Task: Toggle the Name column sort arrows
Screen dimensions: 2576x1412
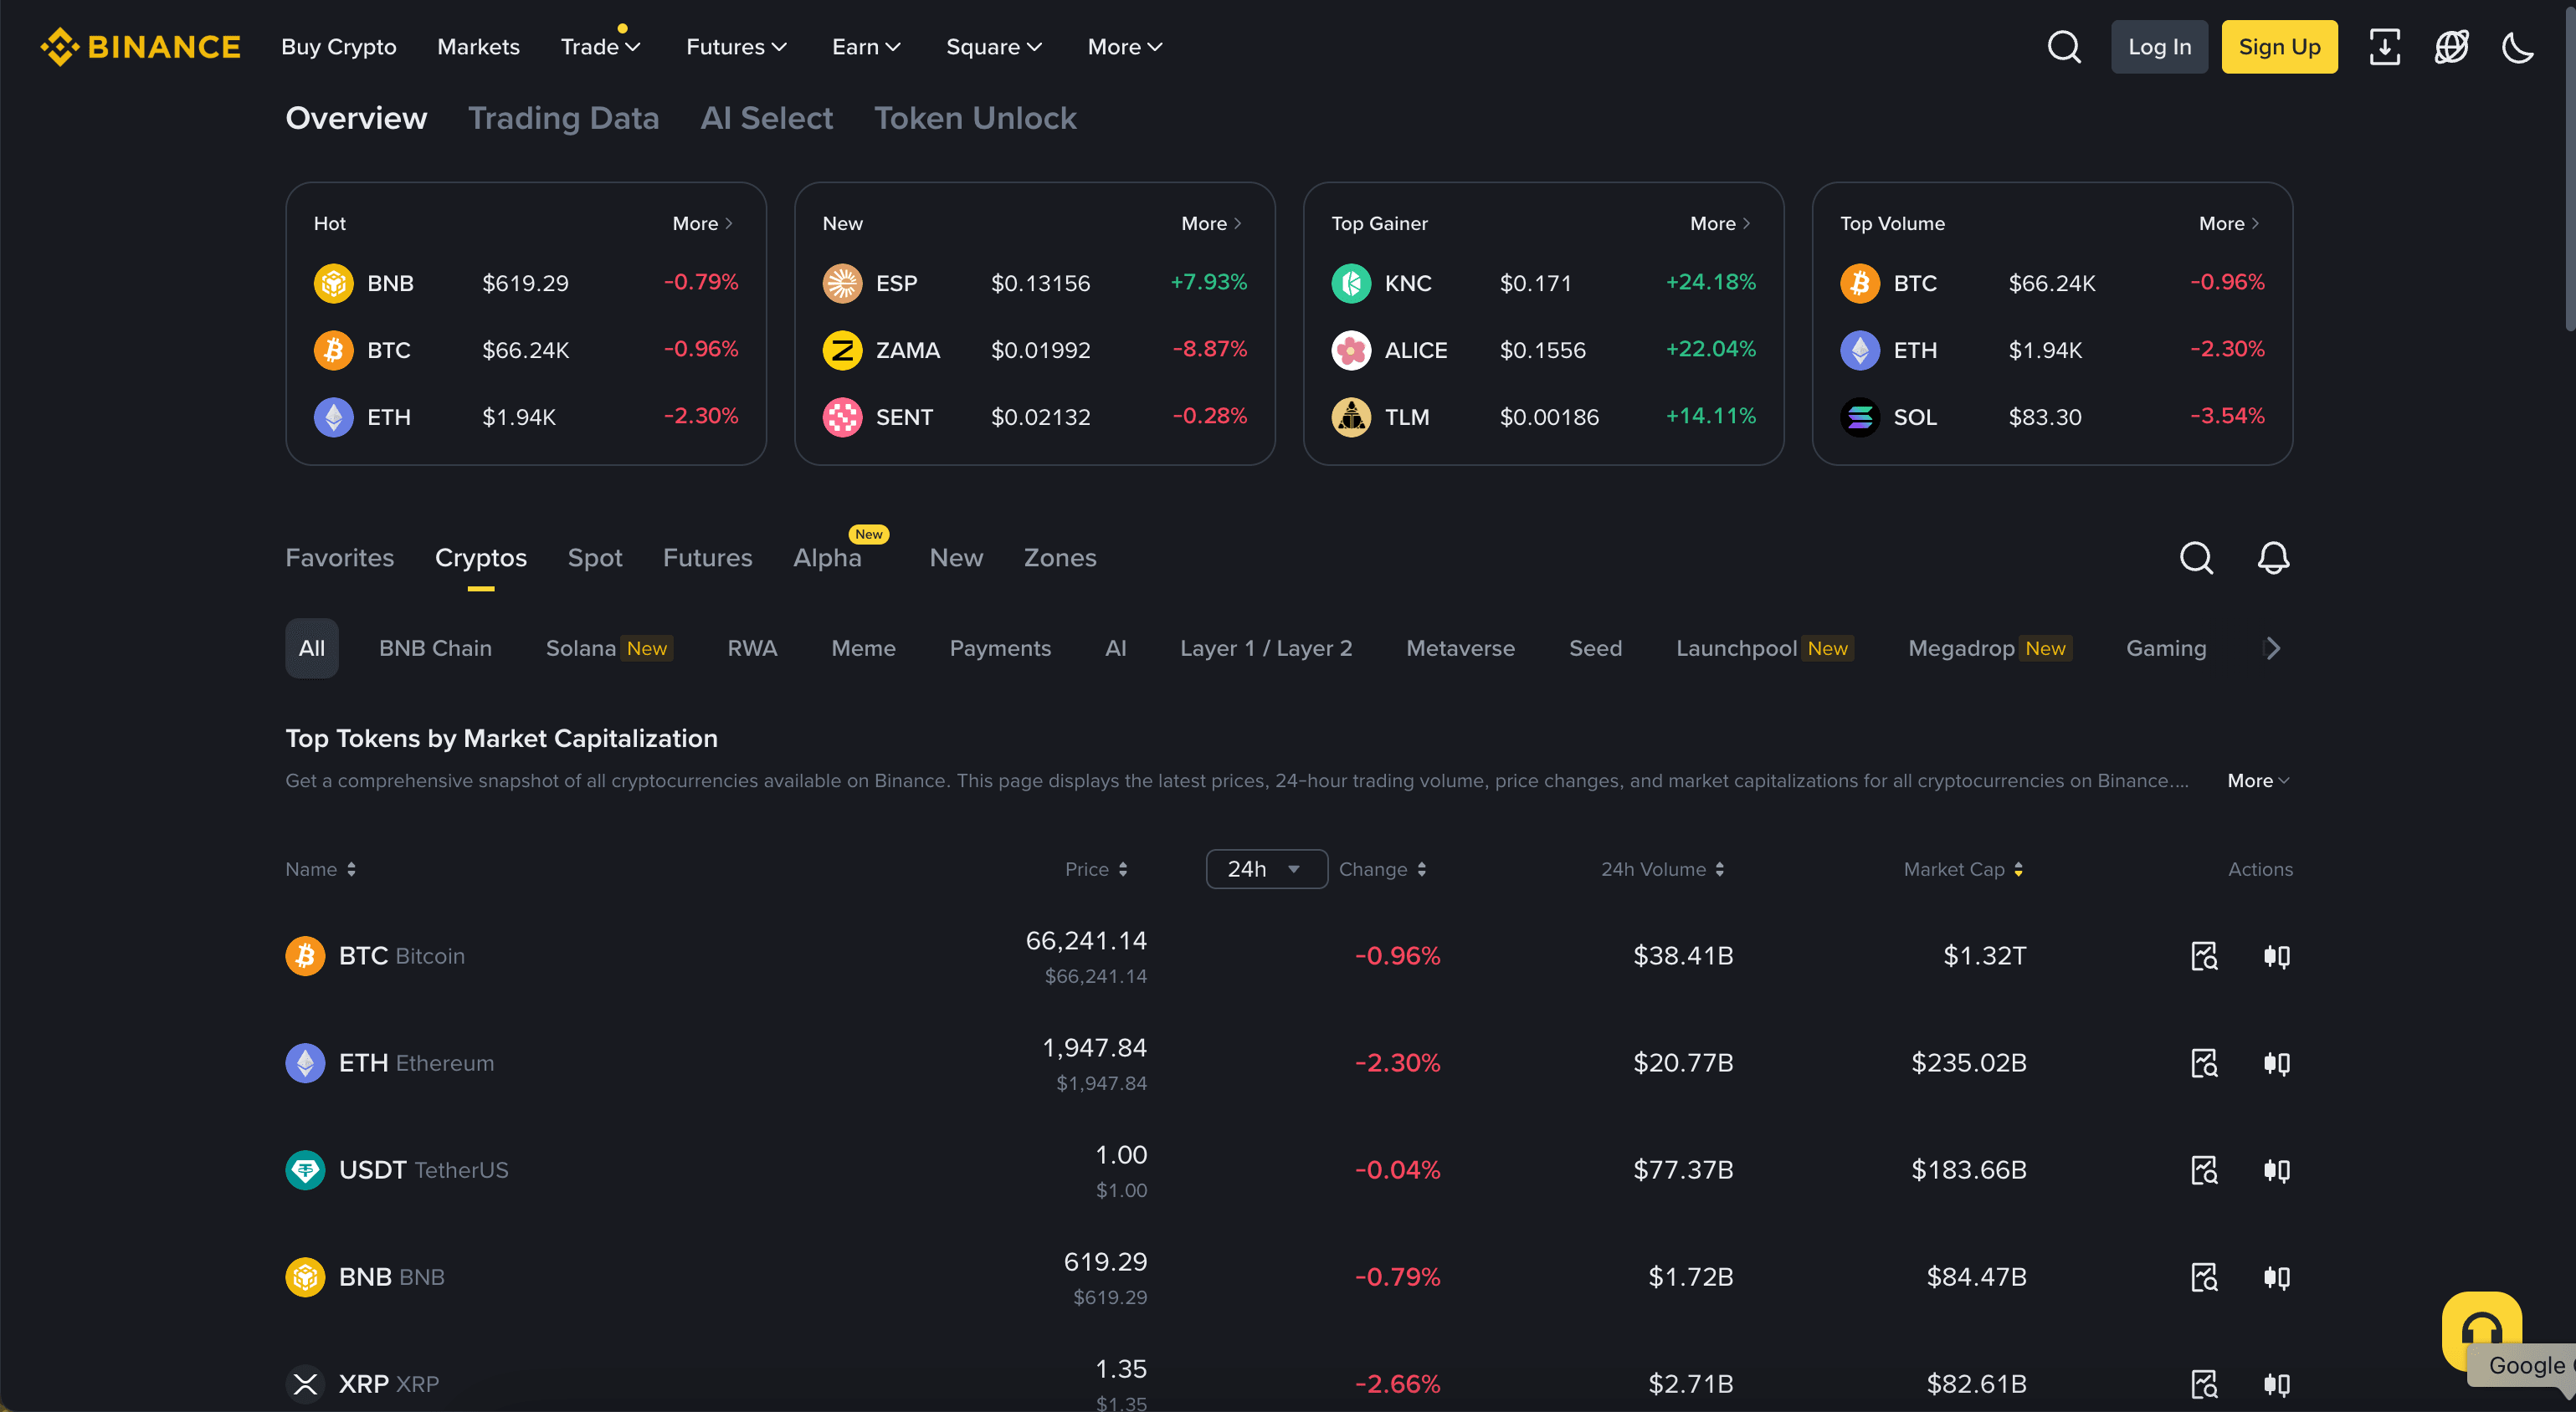Action: tap(352, 869)
